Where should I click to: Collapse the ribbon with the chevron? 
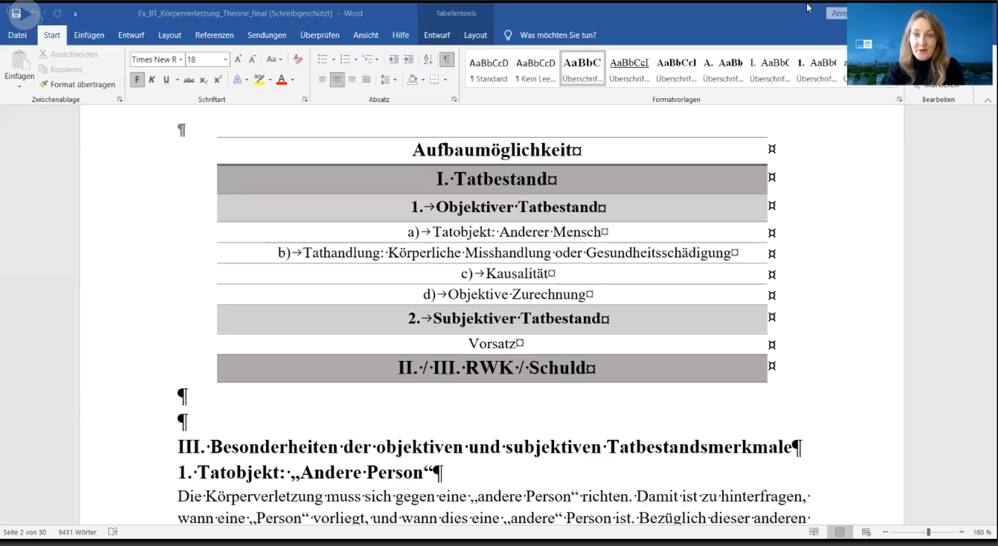tap(988, 100)
